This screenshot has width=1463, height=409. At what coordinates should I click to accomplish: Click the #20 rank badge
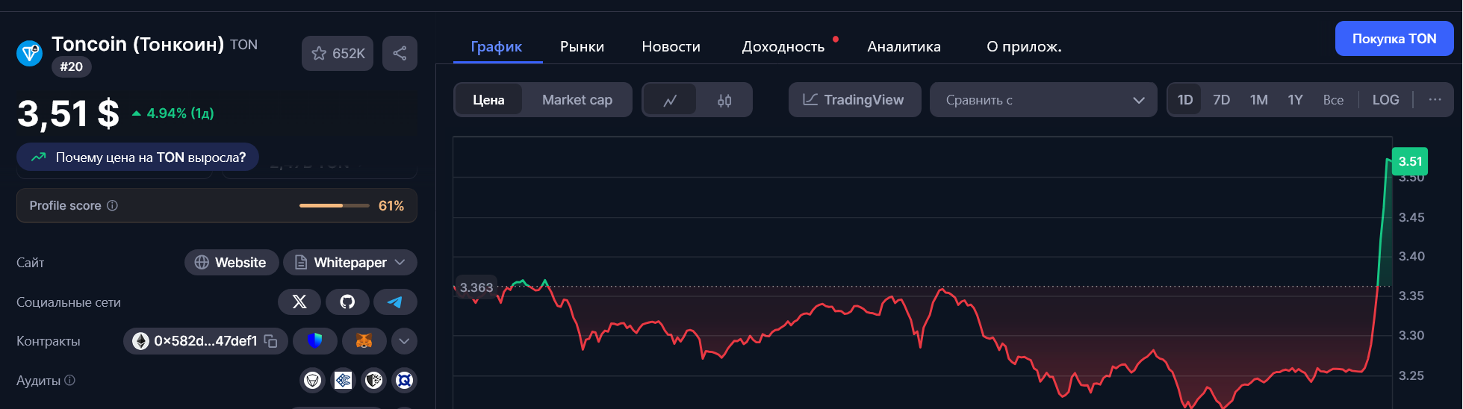tap(72, 67)
